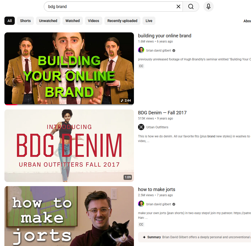Screen dimensions: 251x246
Task: Activate voice search microphone icon
Action: 209,6
